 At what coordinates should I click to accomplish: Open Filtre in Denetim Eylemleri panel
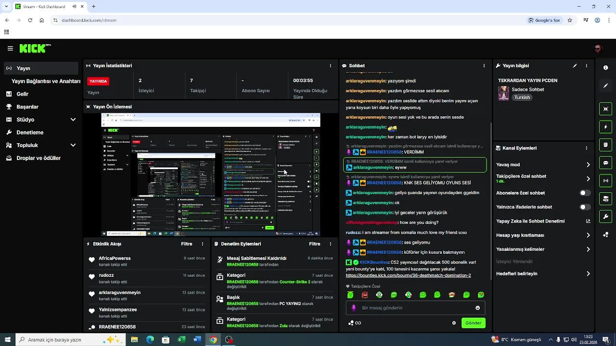(x=315, y=244)
